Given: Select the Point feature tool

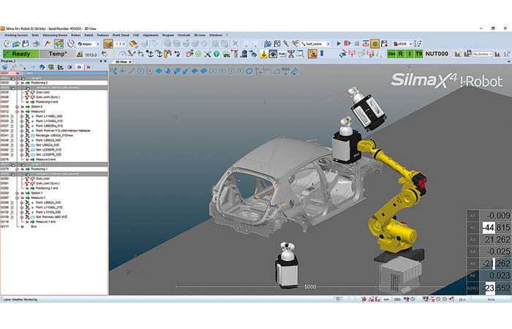Looking at the screenshot, I should 122,71.
